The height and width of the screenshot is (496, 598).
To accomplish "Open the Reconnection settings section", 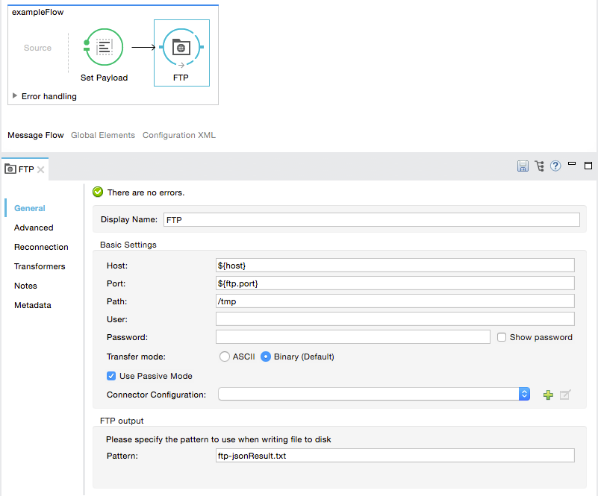I will coord(41,247).
